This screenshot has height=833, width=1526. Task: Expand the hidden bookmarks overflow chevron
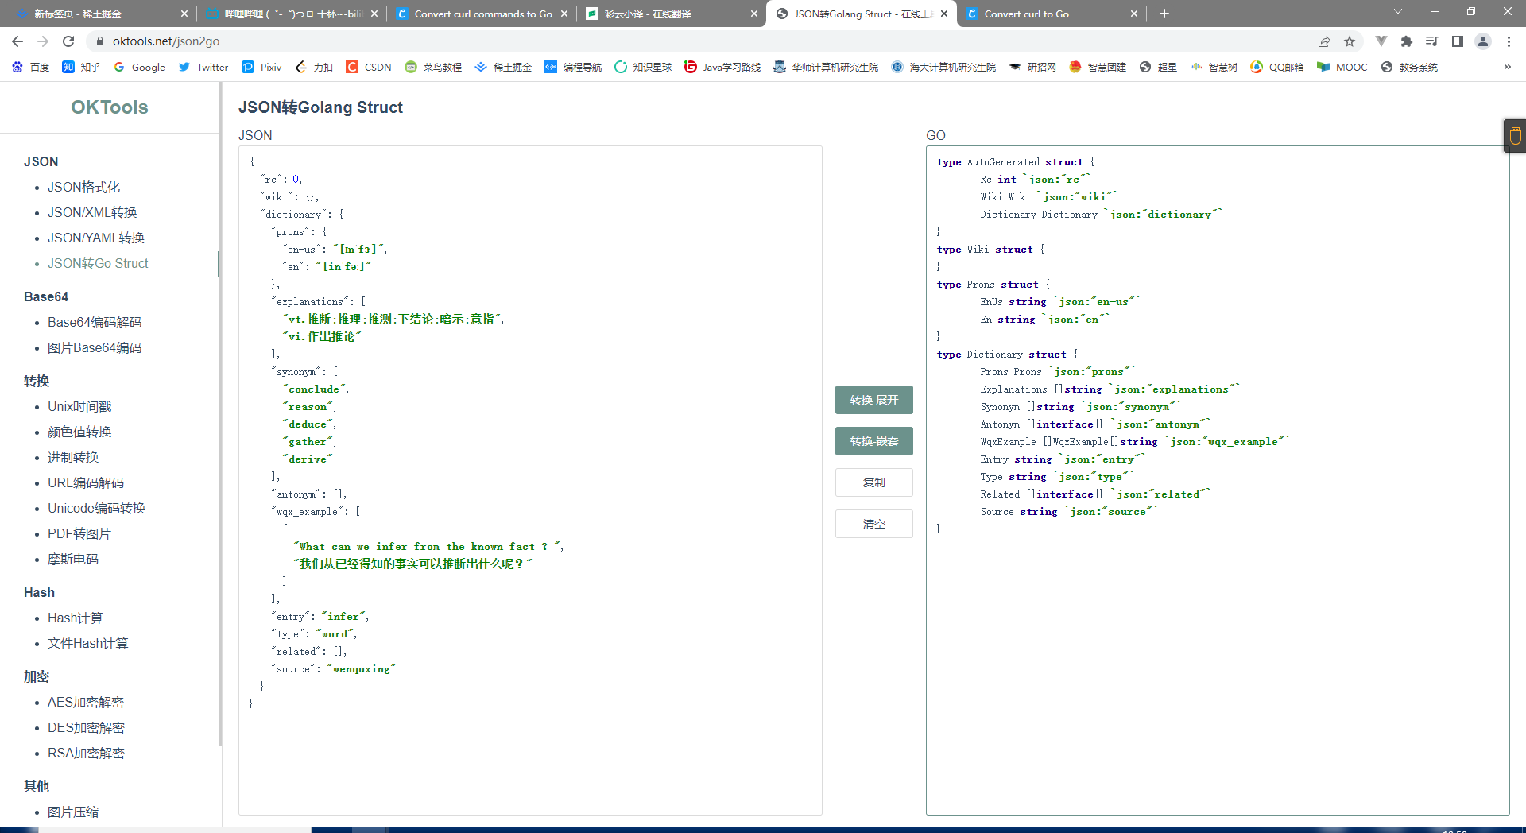coord(1507,67)
